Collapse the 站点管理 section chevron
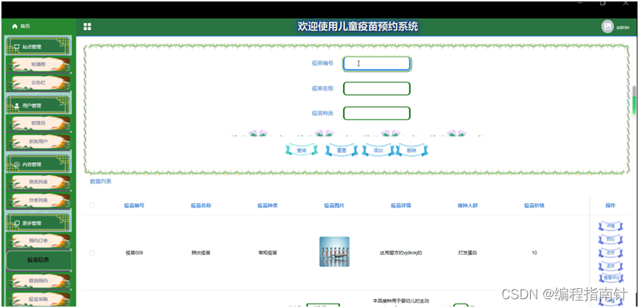 [x=61, y=46]
